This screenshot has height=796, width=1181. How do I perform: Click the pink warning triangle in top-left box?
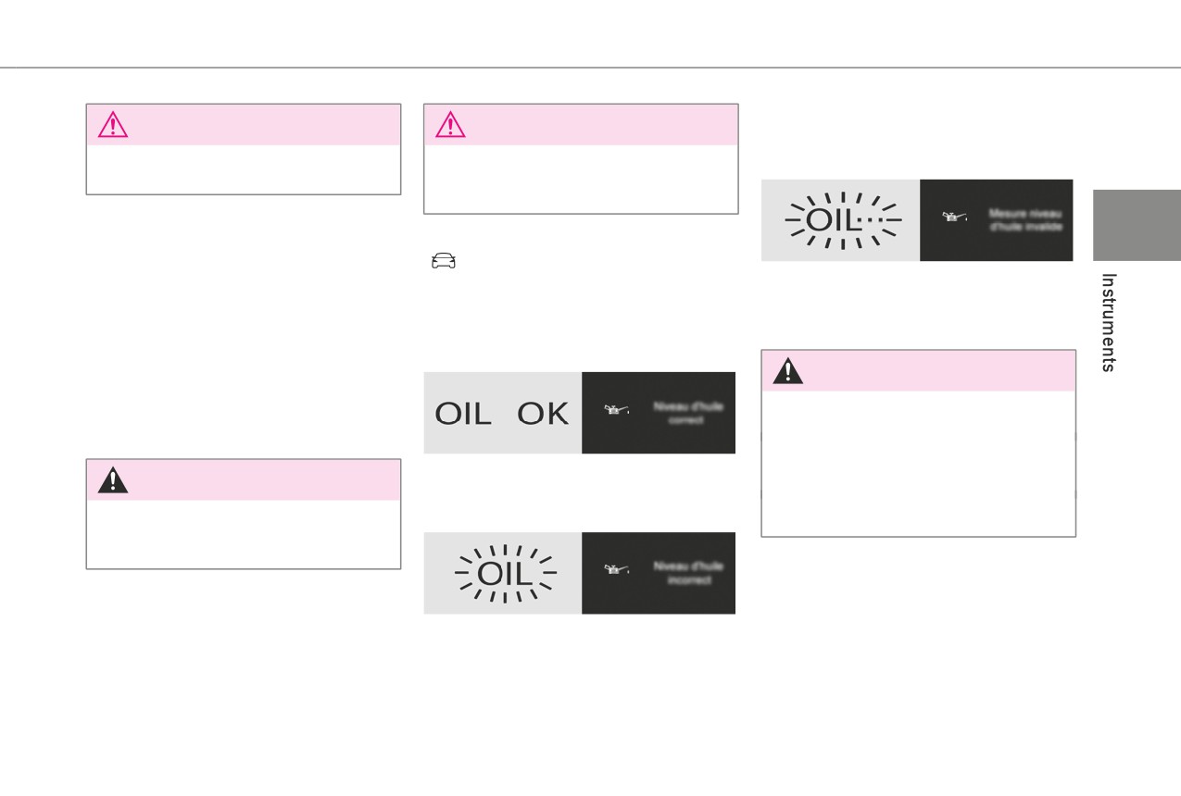coord(113,124)
